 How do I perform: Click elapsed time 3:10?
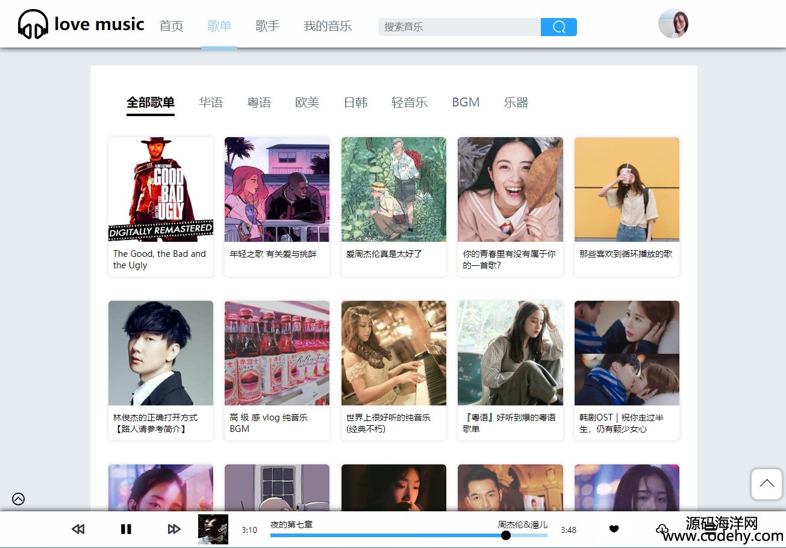tap(249, 530)
